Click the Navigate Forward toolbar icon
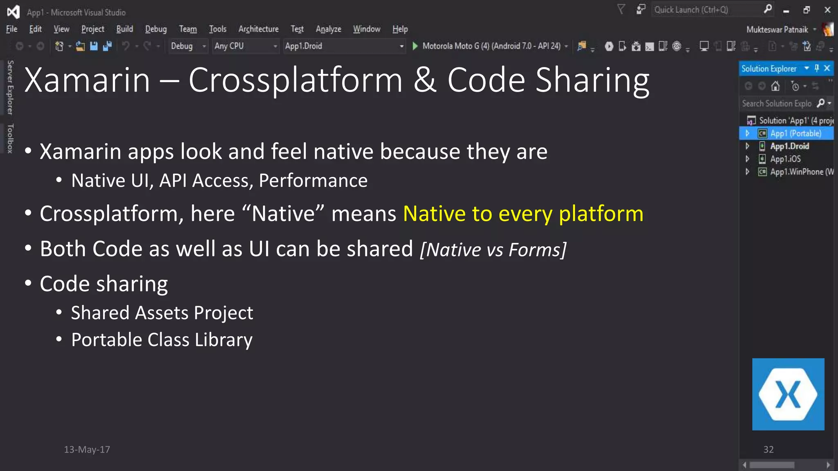 [40, 46]
